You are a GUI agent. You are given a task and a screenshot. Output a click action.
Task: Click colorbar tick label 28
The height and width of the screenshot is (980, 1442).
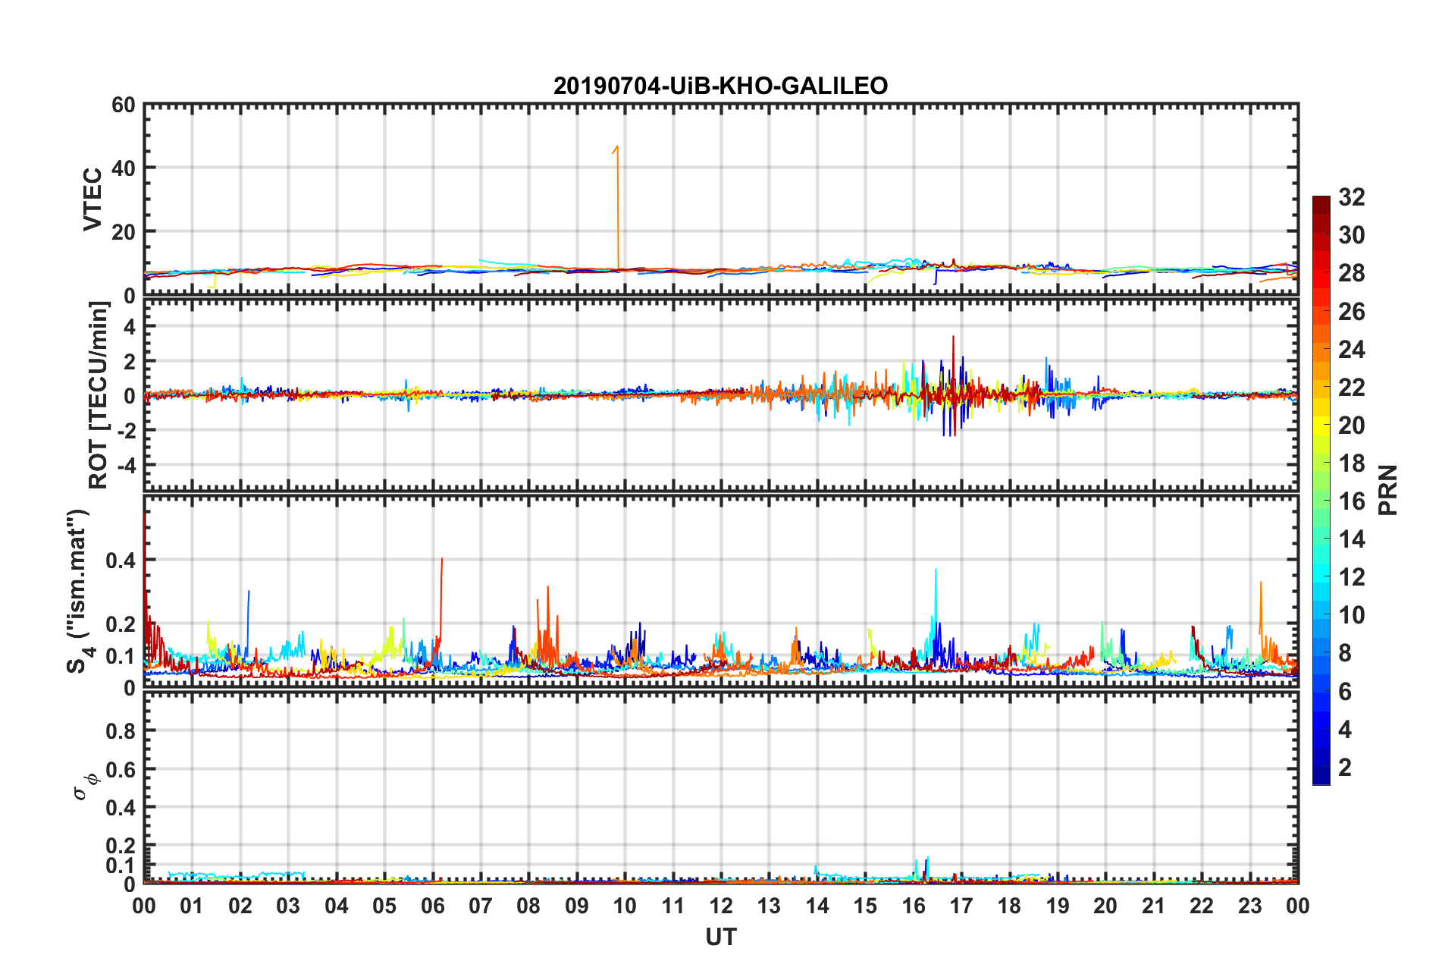(1352, 273)
